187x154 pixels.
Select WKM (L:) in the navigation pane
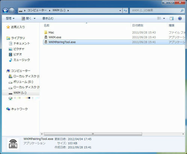20,93
